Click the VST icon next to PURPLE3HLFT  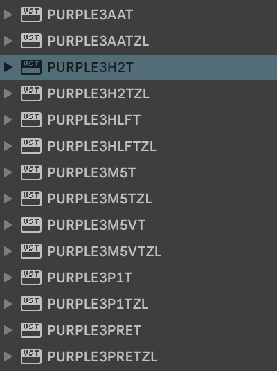tap(31, 120)
